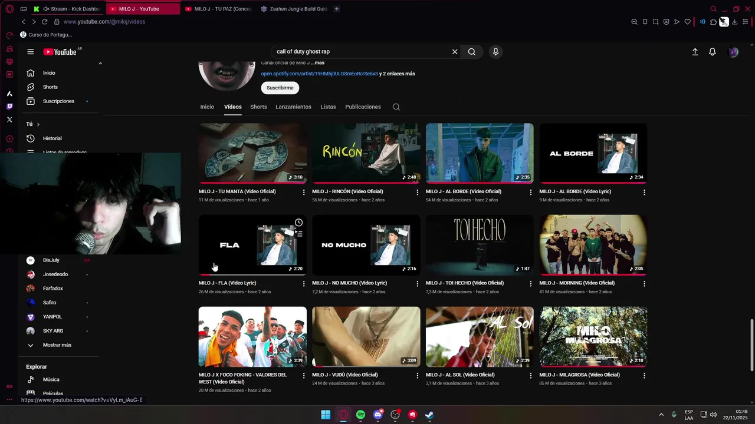755x424 pixels.
Task: Open the Música explore link
Action: point(51,380)
